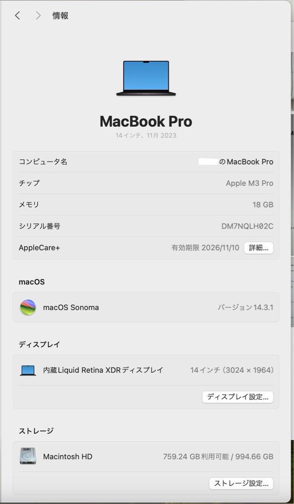
Task: Click the built-in display laptop icon
Action: 28,370
